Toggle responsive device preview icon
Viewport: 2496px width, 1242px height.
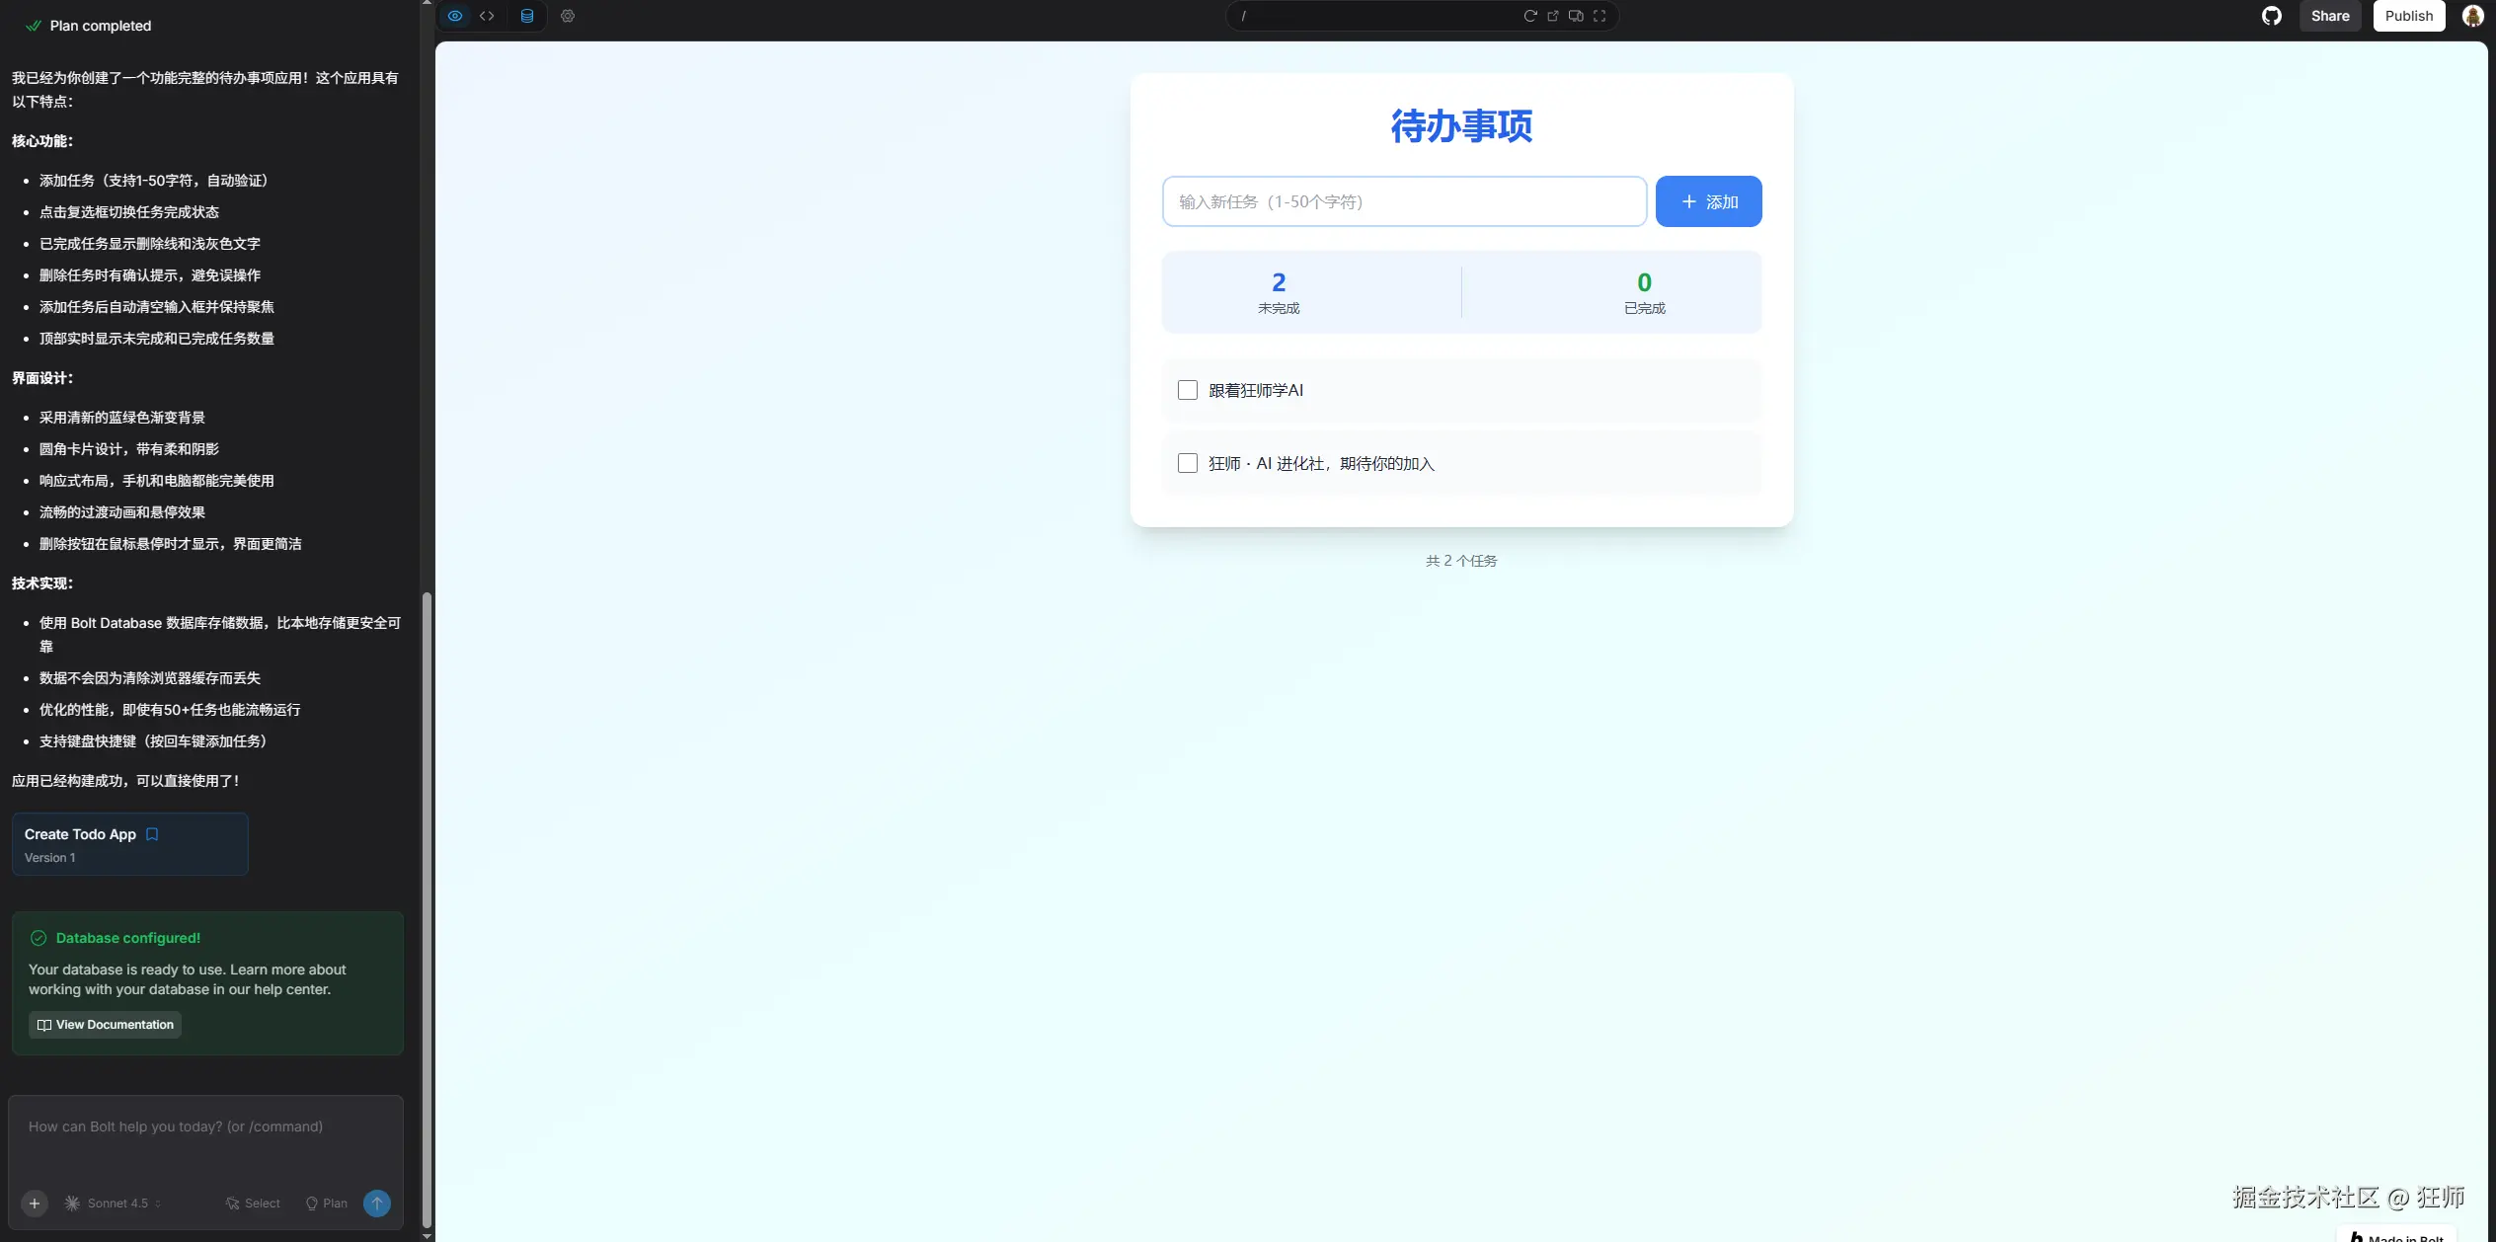[1576, 16]
